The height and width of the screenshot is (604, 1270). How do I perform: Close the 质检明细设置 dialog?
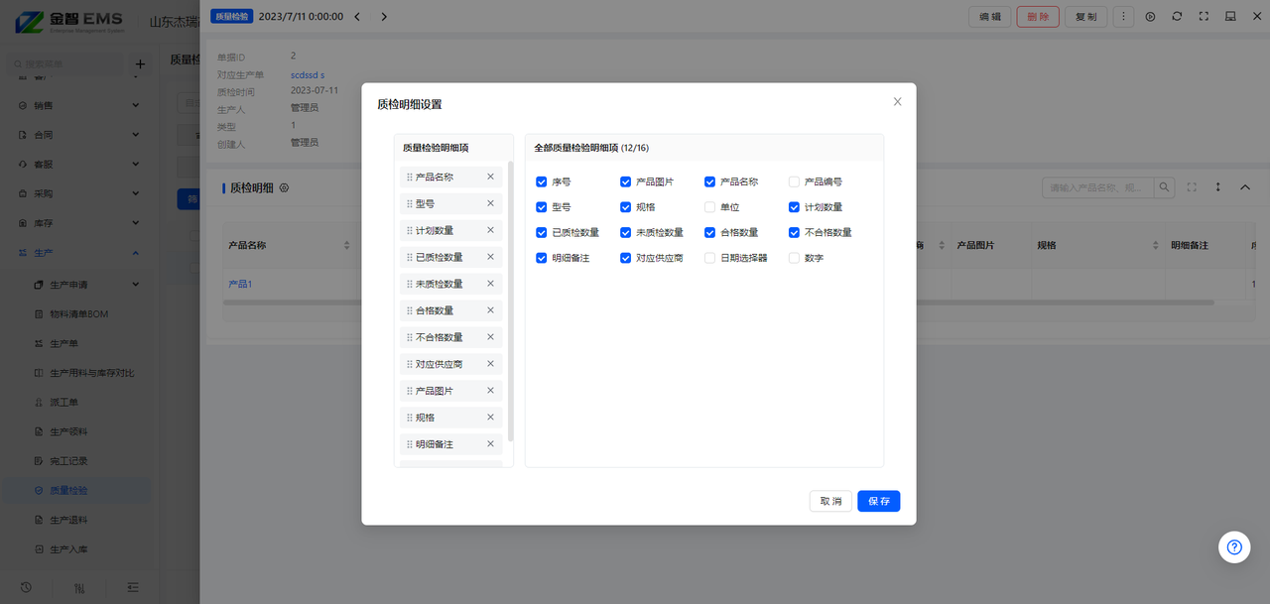point(898,101)
